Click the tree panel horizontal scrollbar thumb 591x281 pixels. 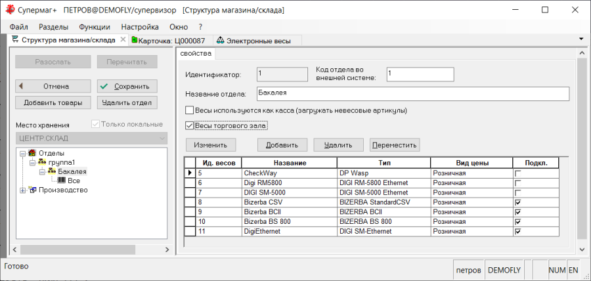tap(77, 249)
